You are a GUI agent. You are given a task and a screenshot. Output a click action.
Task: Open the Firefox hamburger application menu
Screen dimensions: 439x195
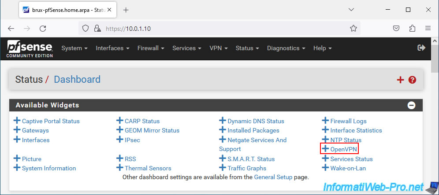(428, 28)
